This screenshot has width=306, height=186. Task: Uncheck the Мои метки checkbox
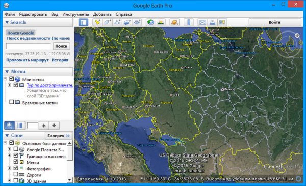12,79
